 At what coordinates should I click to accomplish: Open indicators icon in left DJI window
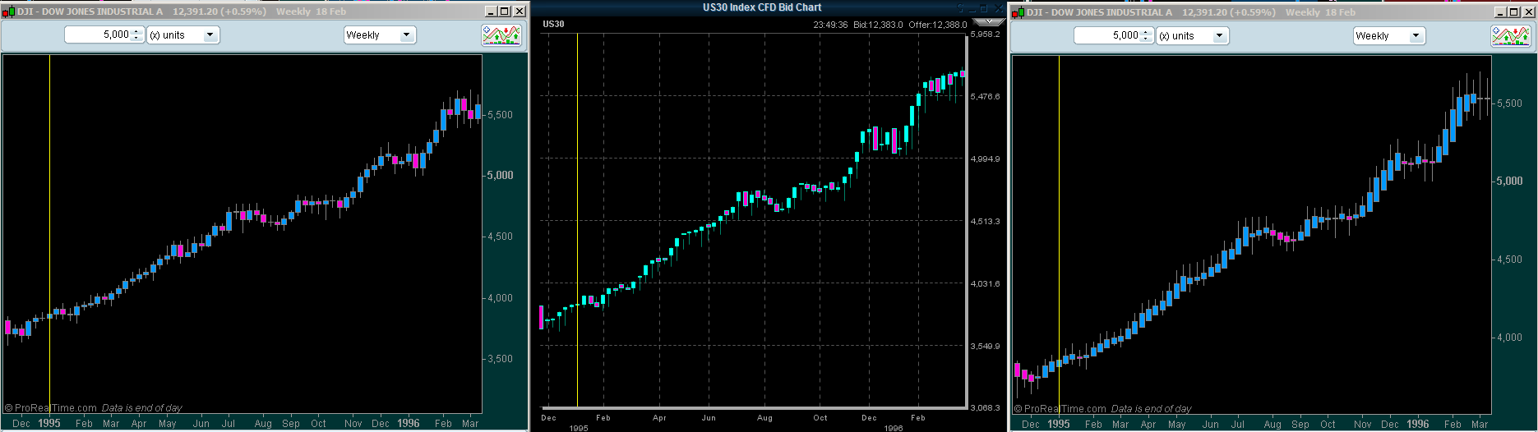501,35
